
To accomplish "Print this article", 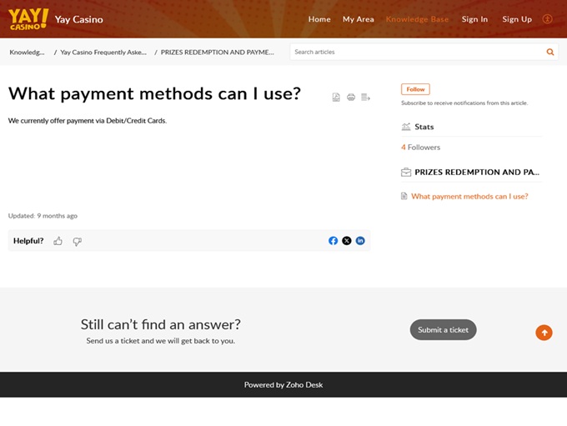I will [x=351, y=98].
